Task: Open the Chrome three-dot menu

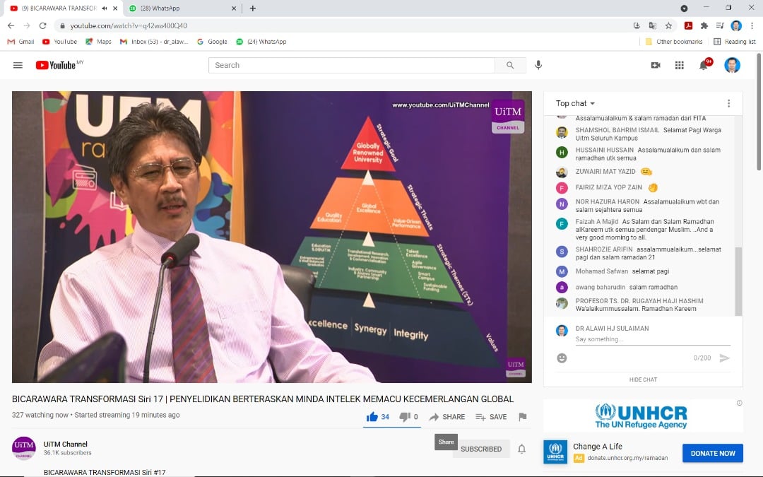Action: tap(752, 26)
